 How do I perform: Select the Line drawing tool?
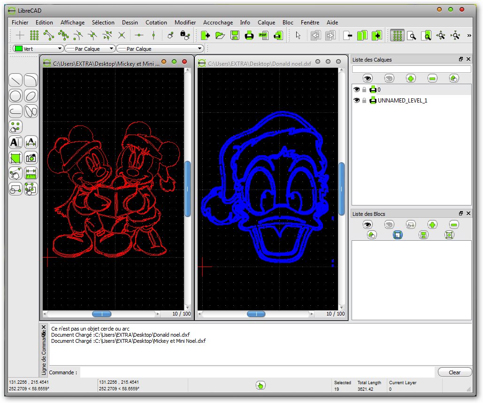point(15,80)
